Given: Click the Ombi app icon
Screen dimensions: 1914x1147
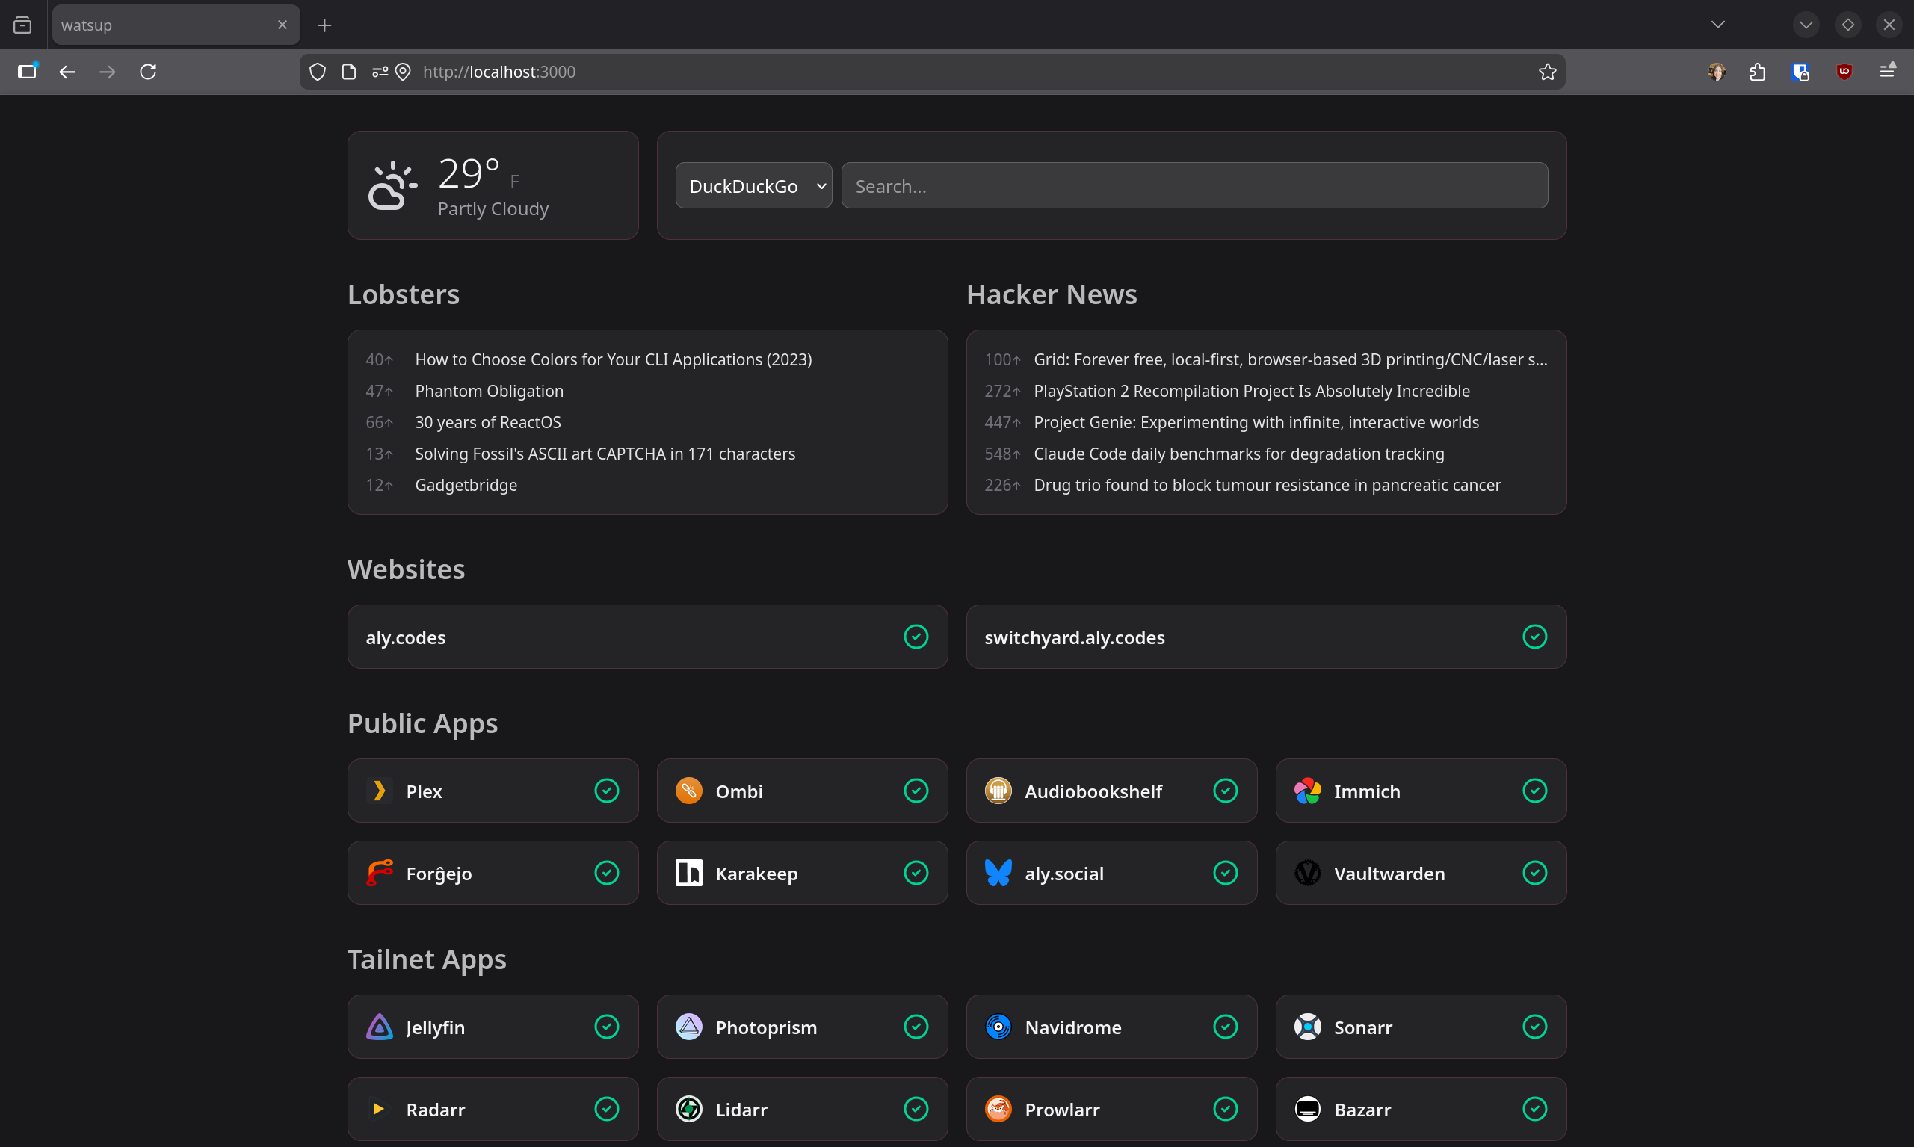Looking at the screenshot, I should click(x=689, y=791).
